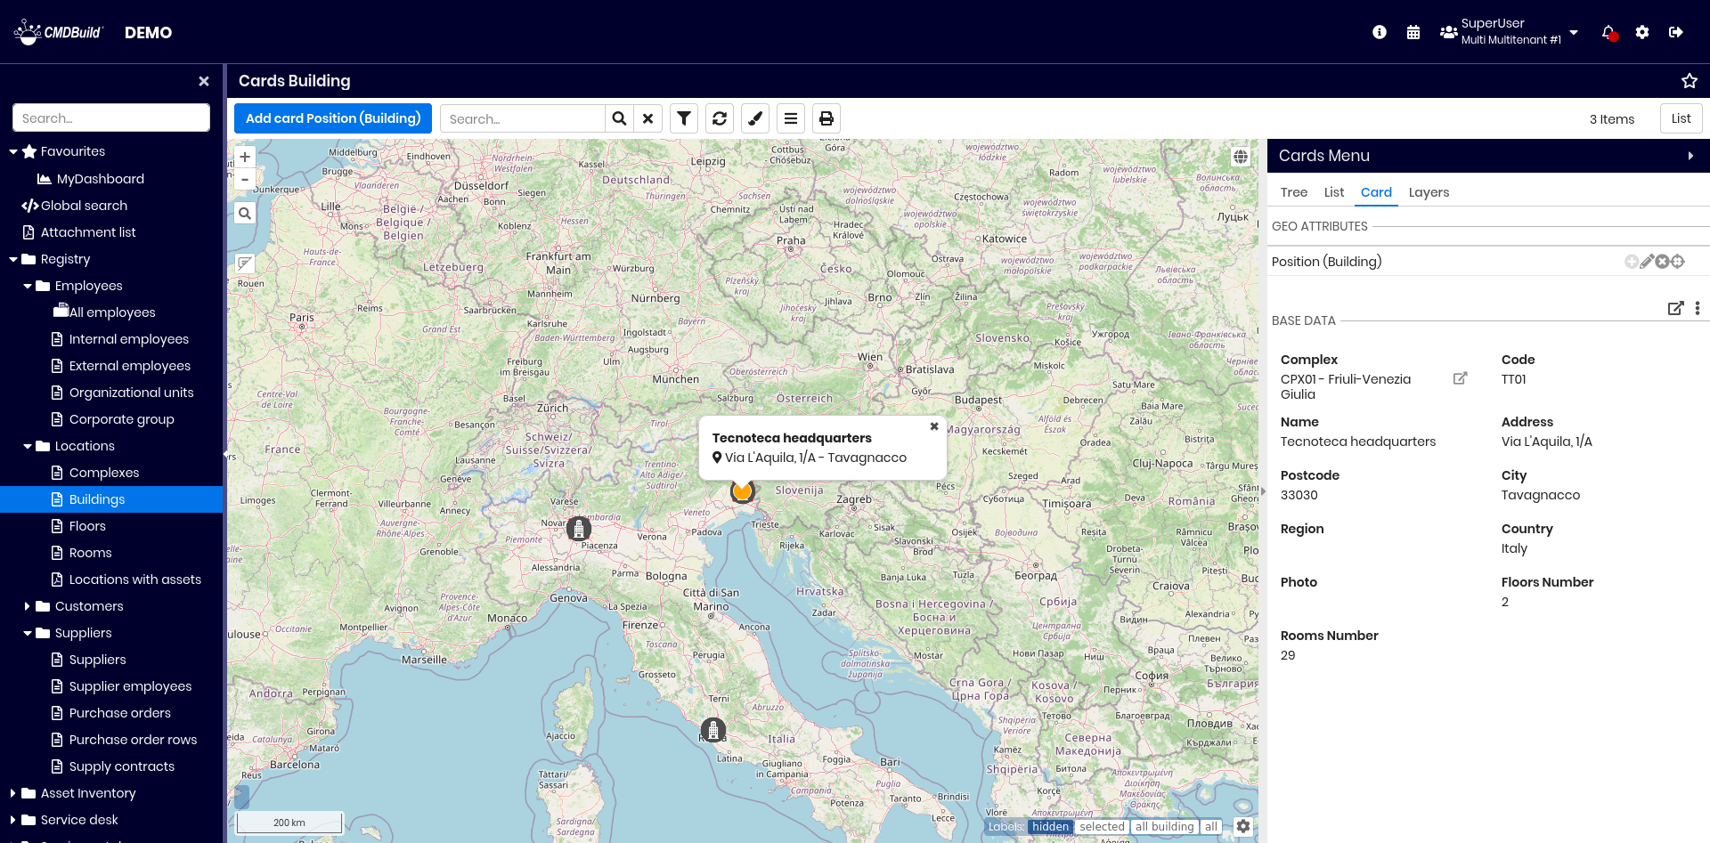Image resolution: width=1710 pixels, height=843 pixels.
Task: Click the print icon in the toolbar
Action: (x=826, y=118)
